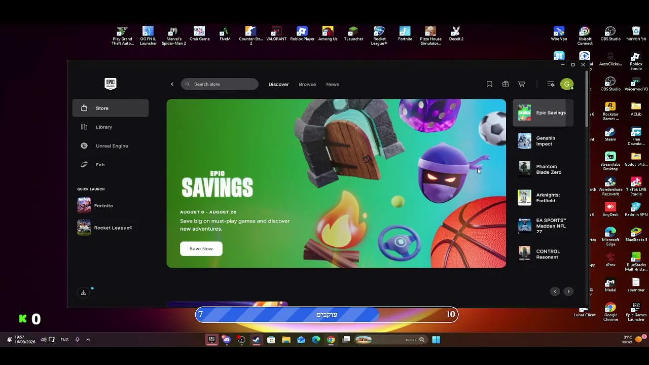Select Store in the sidebar
649x365 pixels.
pos(111,108)
